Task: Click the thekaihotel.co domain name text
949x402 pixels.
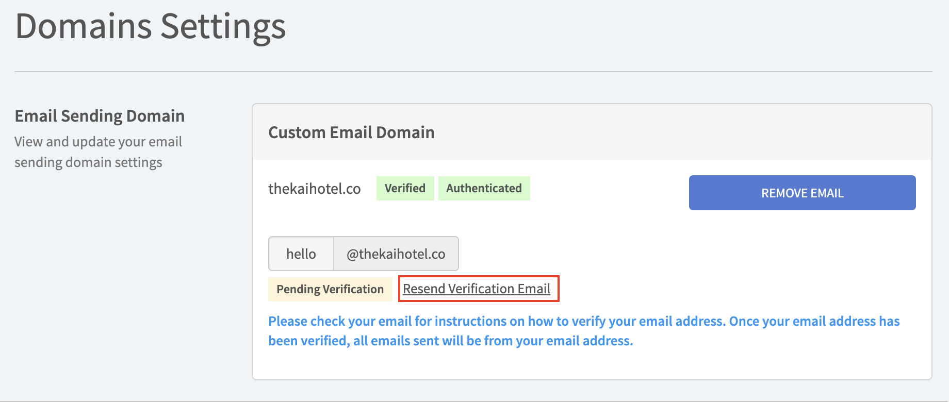Action: pyautogui.click(x=314, y=189)
